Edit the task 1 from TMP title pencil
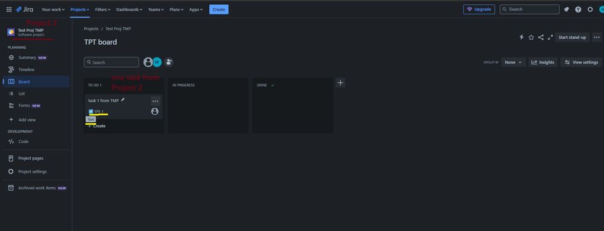Screen dimensions: 604x231 [x=123, y=100]
